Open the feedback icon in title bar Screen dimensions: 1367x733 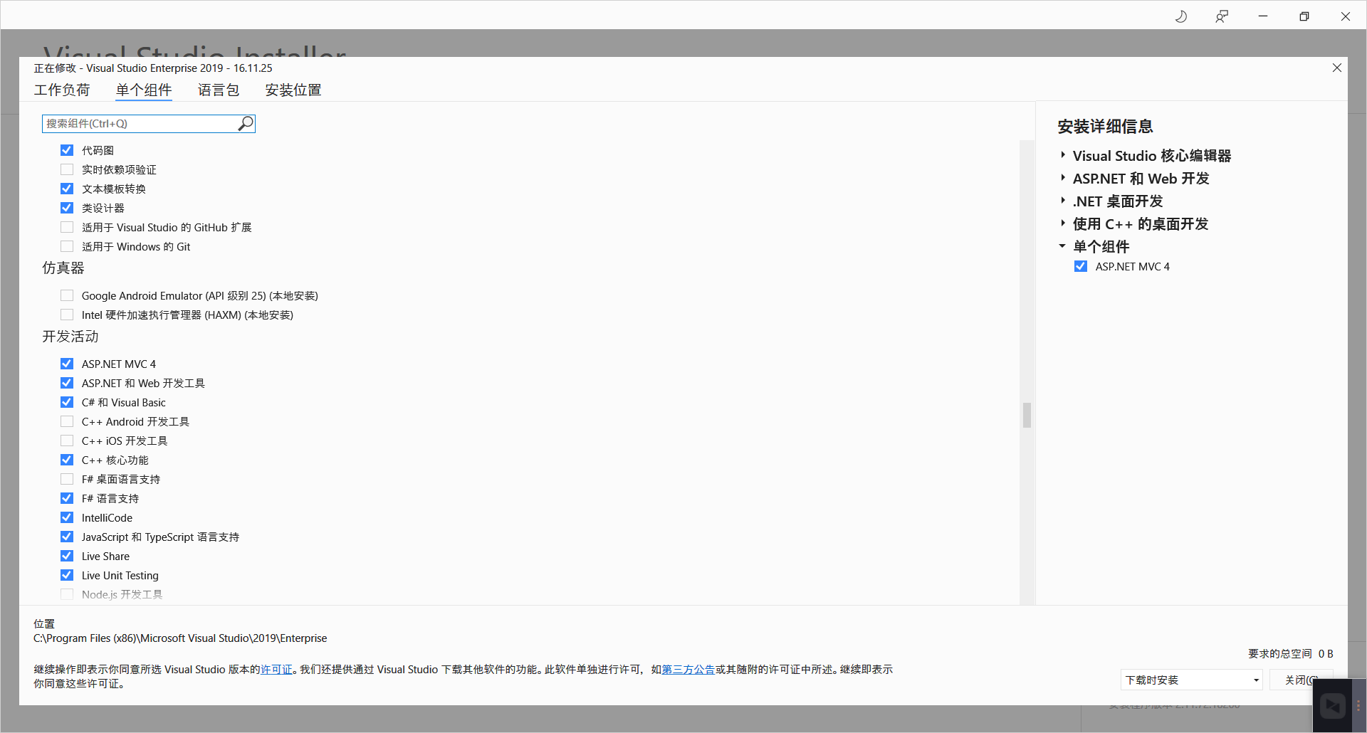click(x=1222, y=16)
